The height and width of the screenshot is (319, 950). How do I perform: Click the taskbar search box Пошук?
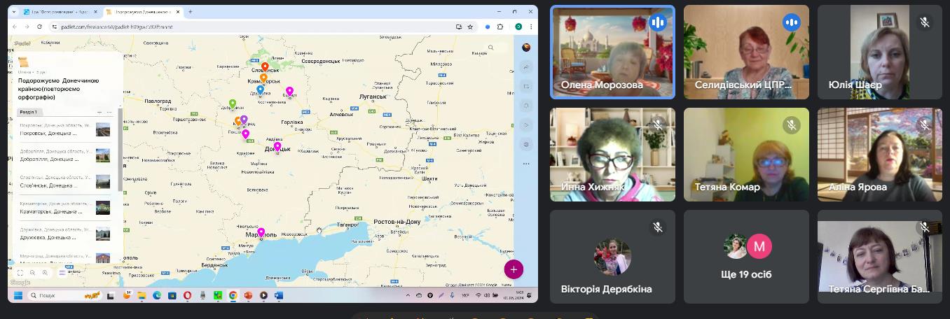(65, 295)
